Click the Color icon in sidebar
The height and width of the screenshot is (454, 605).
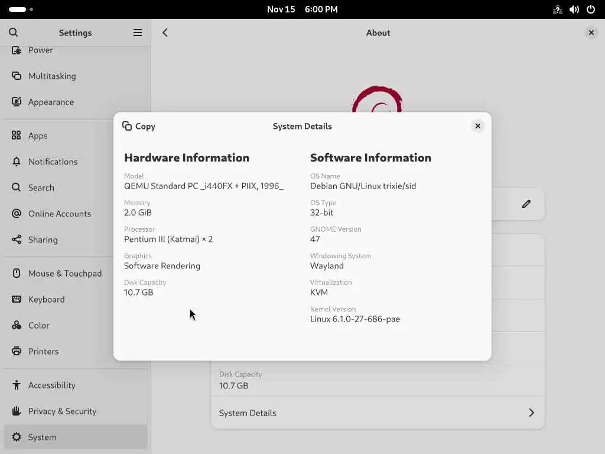click(x=16, y=325)
